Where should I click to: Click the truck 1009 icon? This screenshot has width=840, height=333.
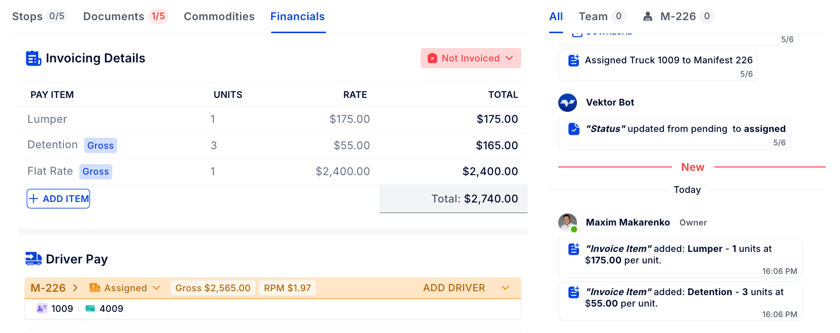(x=42, y=309)
